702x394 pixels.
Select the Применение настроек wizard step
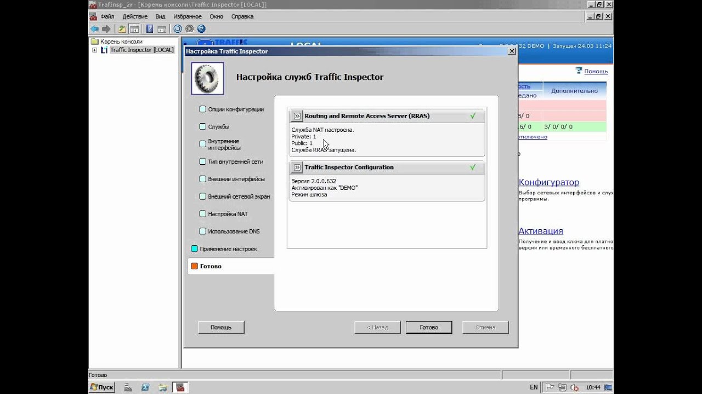[224, 249]
